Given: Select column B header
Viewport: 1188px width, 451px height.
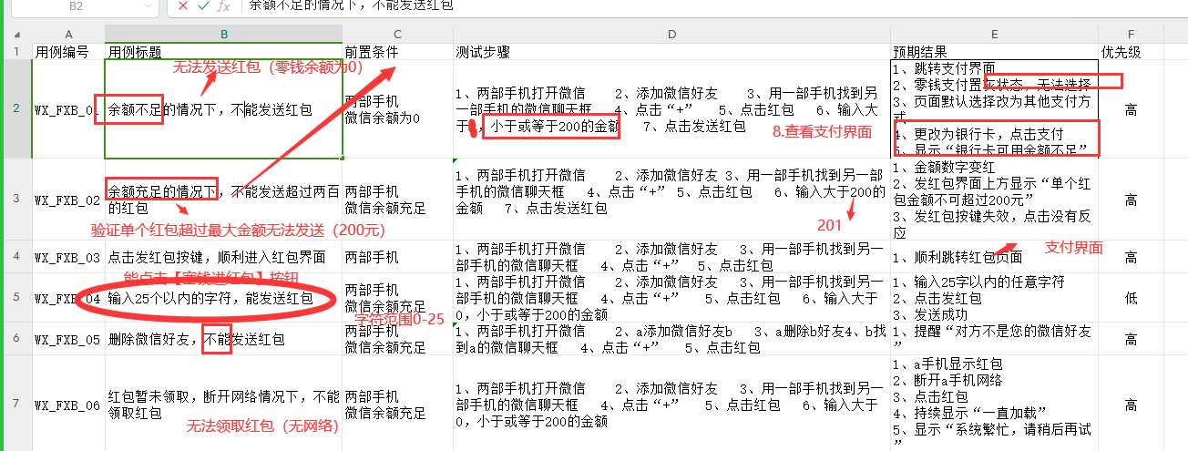Looking at the screenshot, I should click(224, 35).
